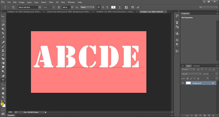Open the Normal blend mode dropdown
The height and width of the screenshot is (117, 219).
[191, 74]
